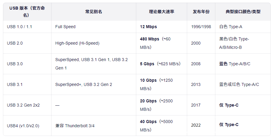The image size is (274, 138).
Task: Click the 'USB4 (v1.0/v2.0)' cell
Action: coord(23,126)
